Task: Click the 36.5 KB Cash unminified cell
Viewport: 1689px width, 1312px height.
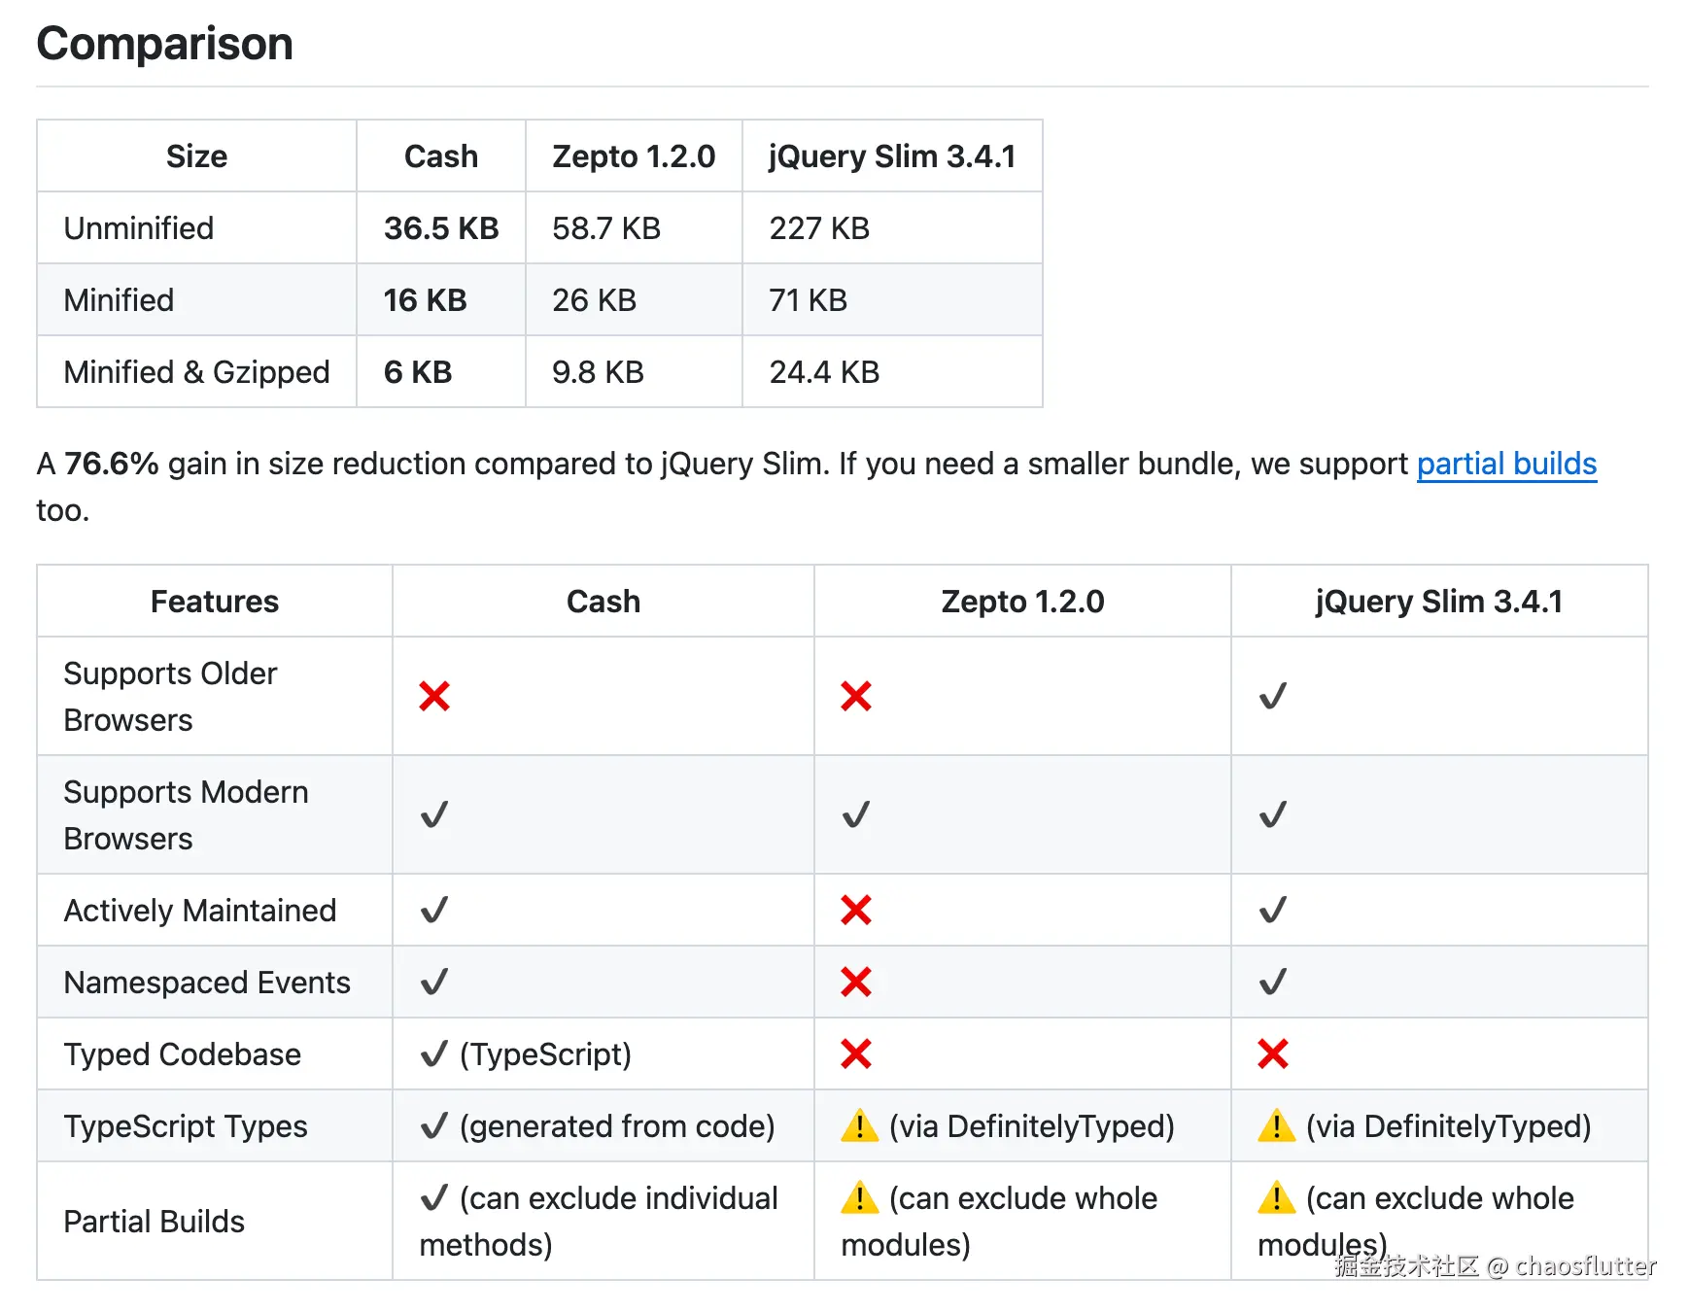Action: [441, 228]
